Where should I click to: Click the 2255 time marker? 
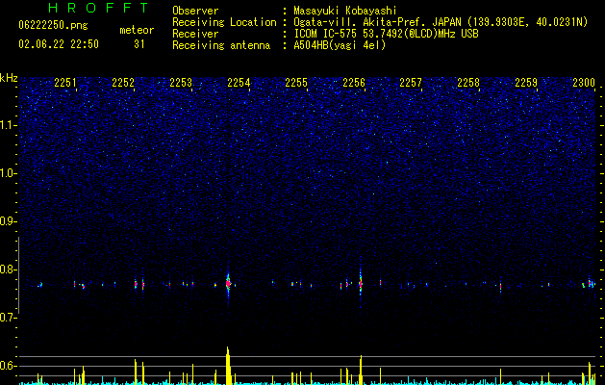296,83
